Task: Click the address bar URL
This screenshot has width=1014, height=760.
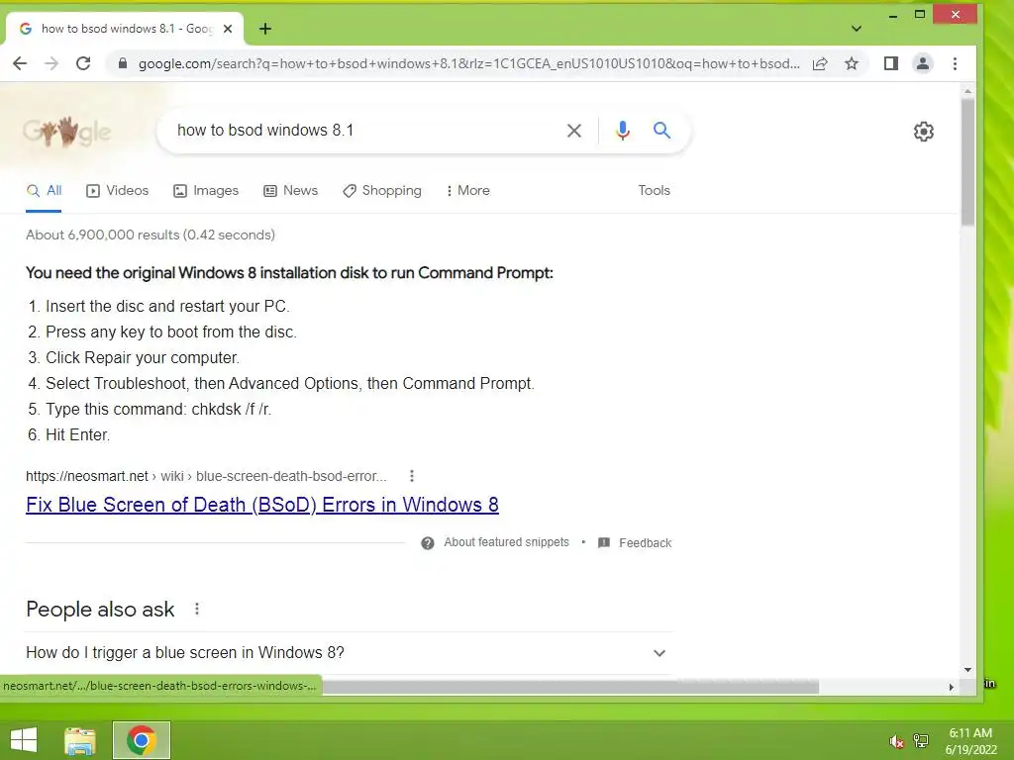Action: 468,63
